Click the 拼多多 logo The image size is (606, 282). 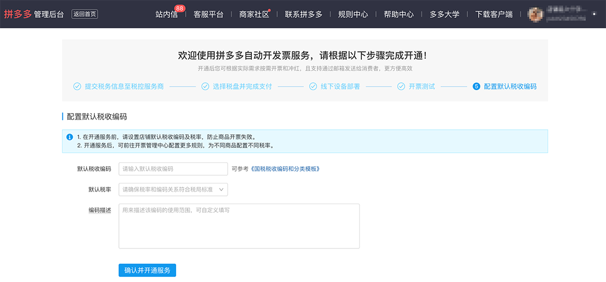pos(17,14)
